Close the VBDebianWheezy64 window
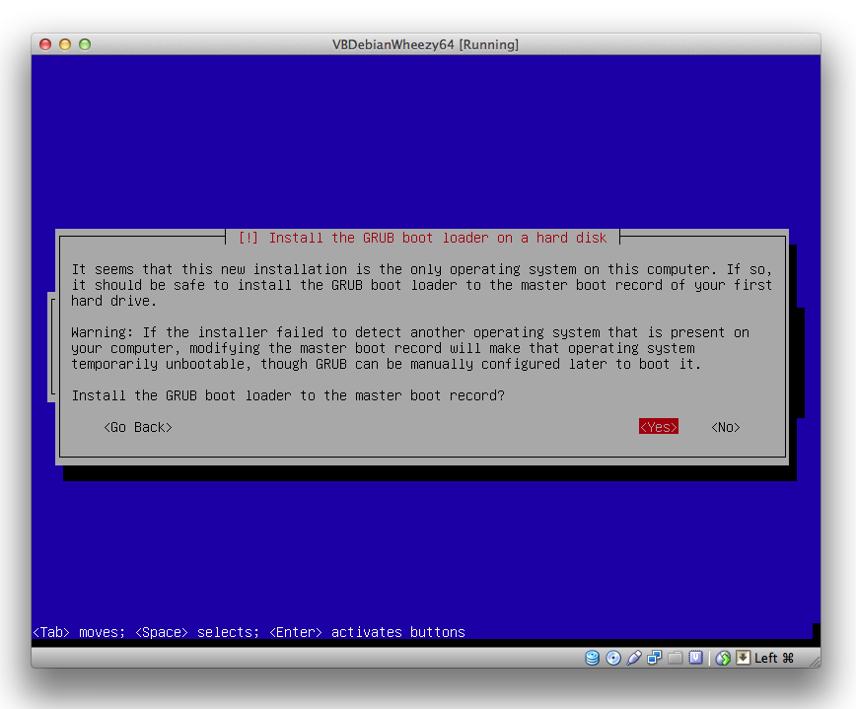 pyautogui.click(x=45, y=44)
